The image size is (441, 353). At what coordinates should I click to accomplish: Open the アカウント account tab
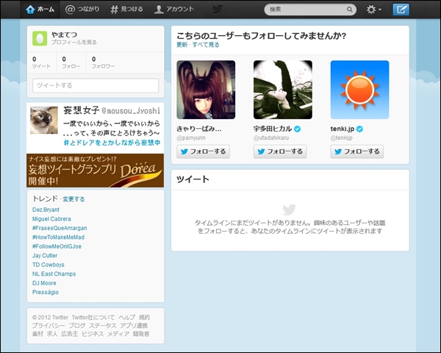click(x=173, y=10)
